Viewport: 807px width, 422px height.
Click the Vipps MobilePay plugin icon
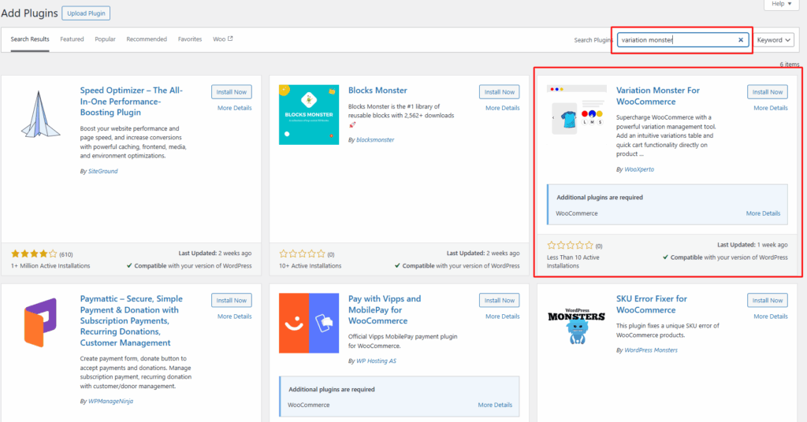(309, 323)
